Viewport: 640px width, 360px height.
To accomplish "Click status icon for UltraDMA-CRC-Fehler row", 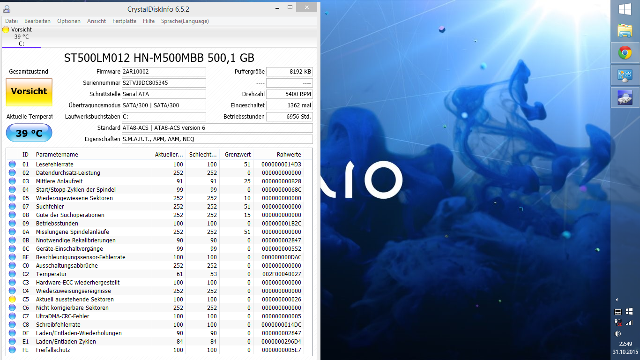I will 12,316.
